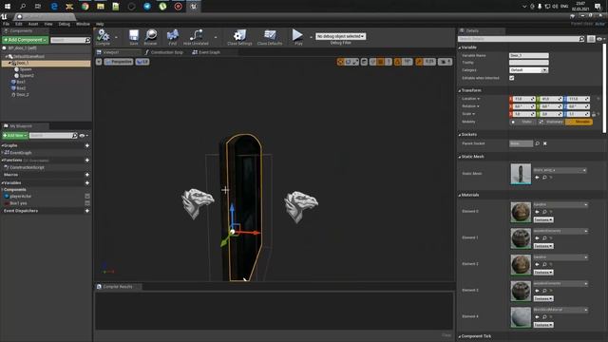Save the blueprint with the Save icon

coord(134,36)
